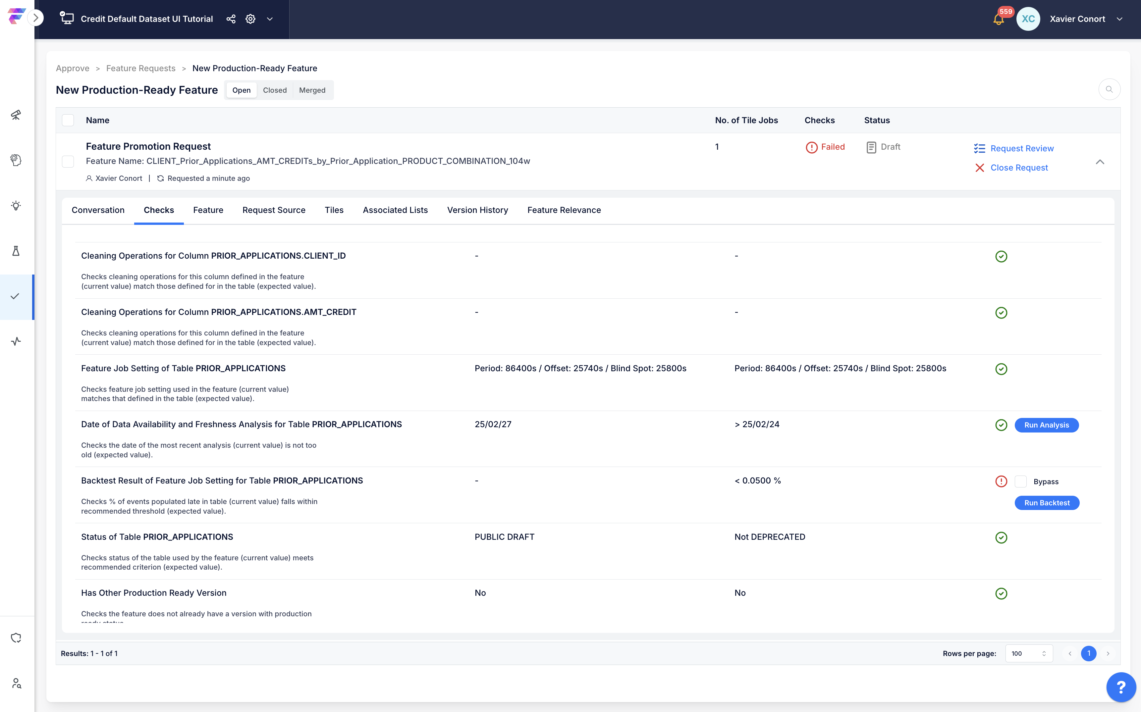The image size is (1141, 712).
Task: Open the notifications bell icon
Action: click(x=998, y=19)
